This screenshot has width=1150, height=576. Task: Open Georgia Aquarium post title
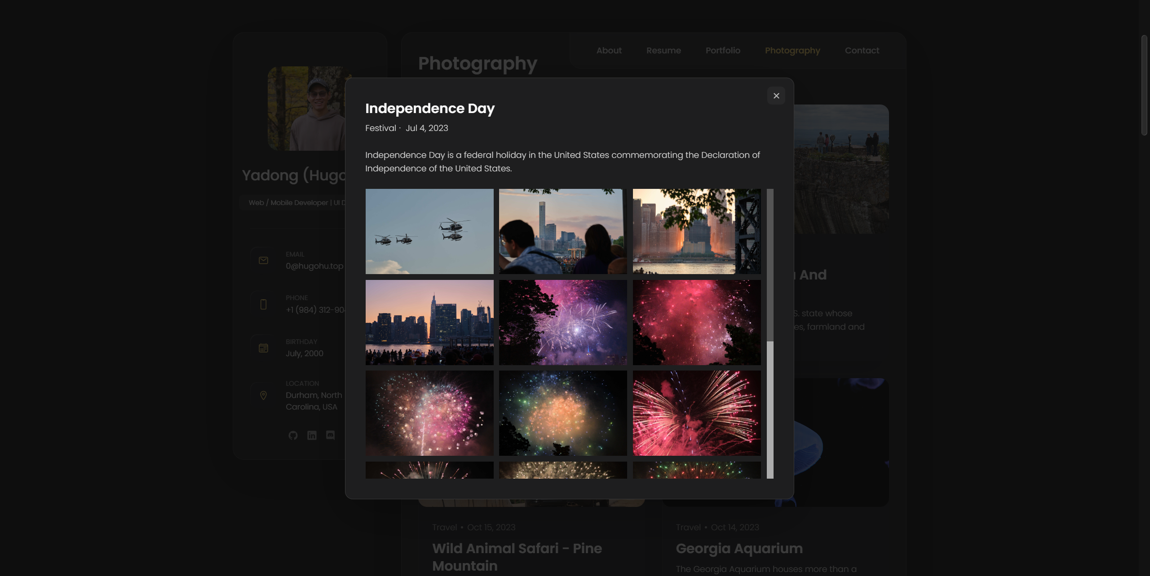(x=739, y=548)
